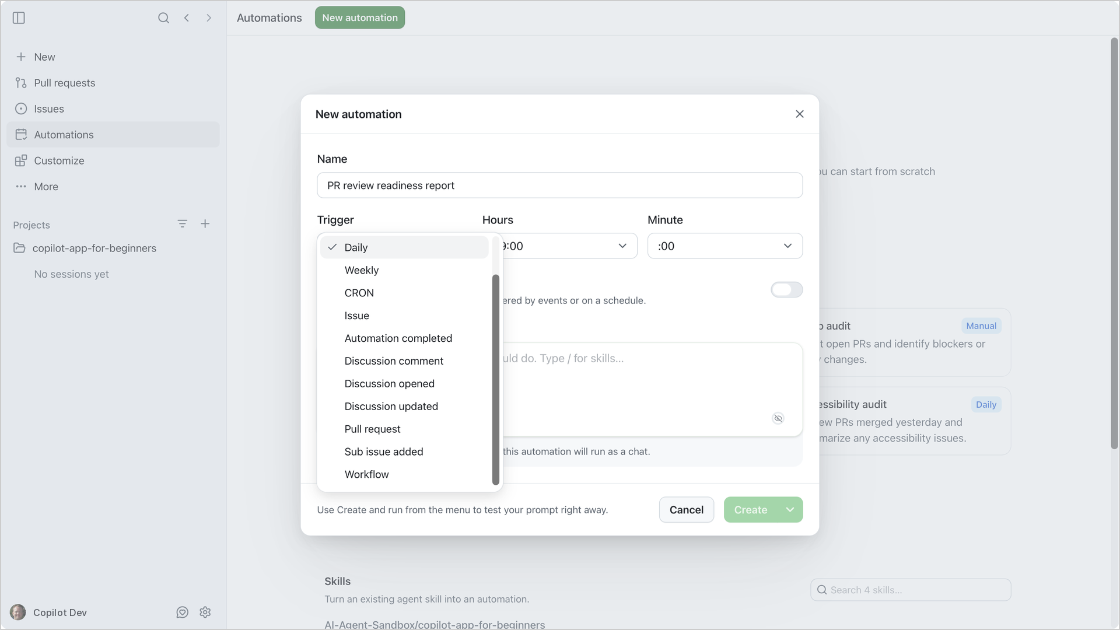Open AI-Agent-Sandbox/copilot-app-for-beginners skills entry
This screenshot has height=630, width=1120.
435,625
